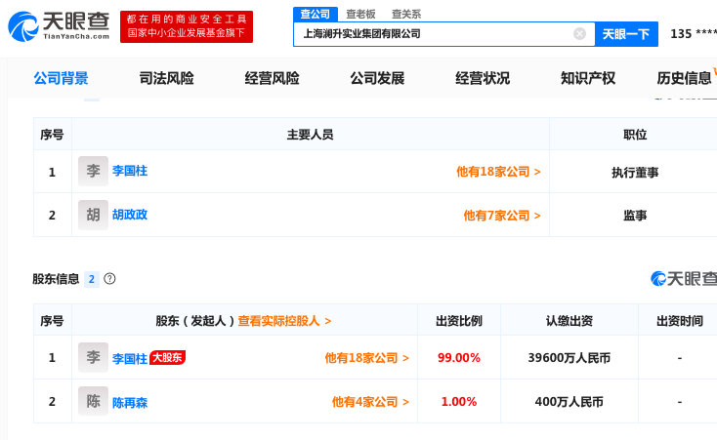Click the 大股东 badge
The width and height of the screenshot is (717, 440).
[x=167, y=357]
